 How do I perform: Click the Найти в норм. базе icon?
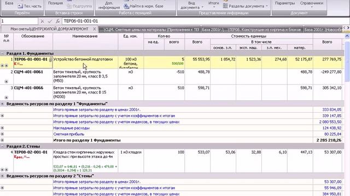pyautogui.click(x=126, y=6)
